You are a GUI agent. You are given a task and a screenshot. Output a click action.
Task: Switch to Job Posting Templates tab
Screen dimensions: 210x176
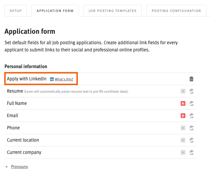[113, 11]
